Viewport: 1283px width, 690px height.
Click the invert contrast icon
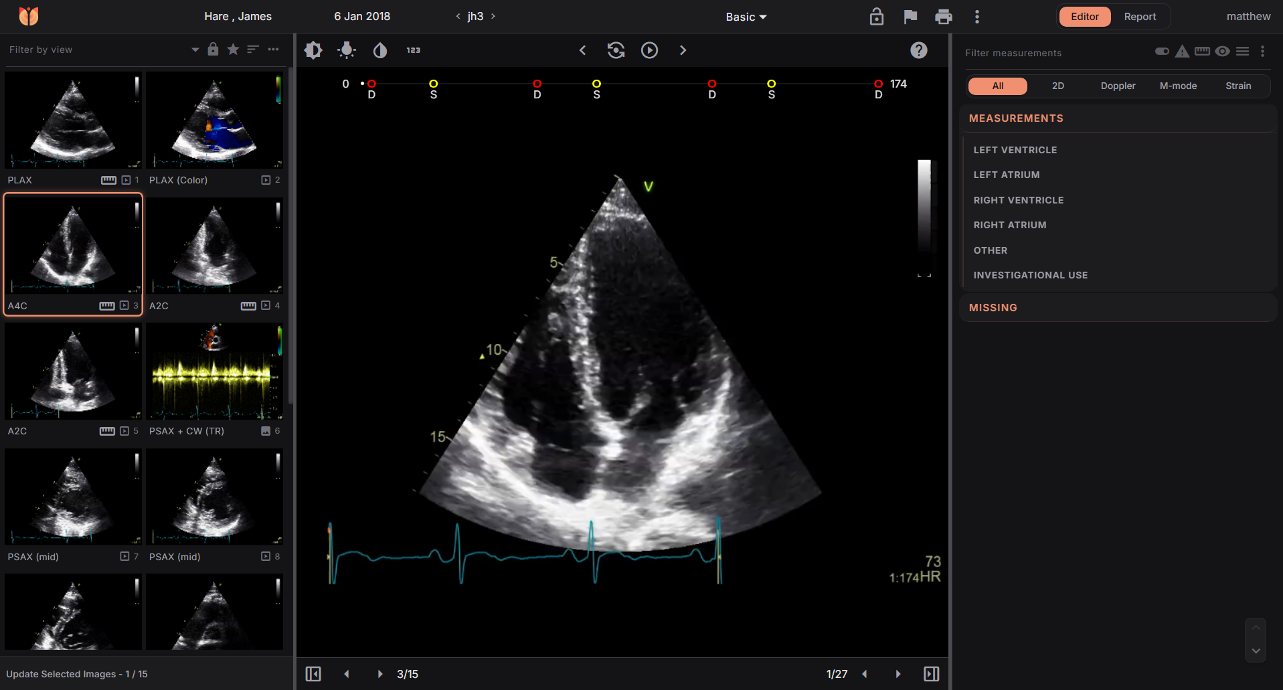click(379, 50)
